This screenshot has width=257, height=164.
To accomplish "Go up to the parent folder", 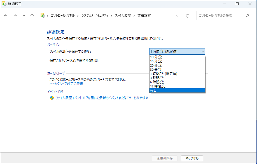I will 32,16.
